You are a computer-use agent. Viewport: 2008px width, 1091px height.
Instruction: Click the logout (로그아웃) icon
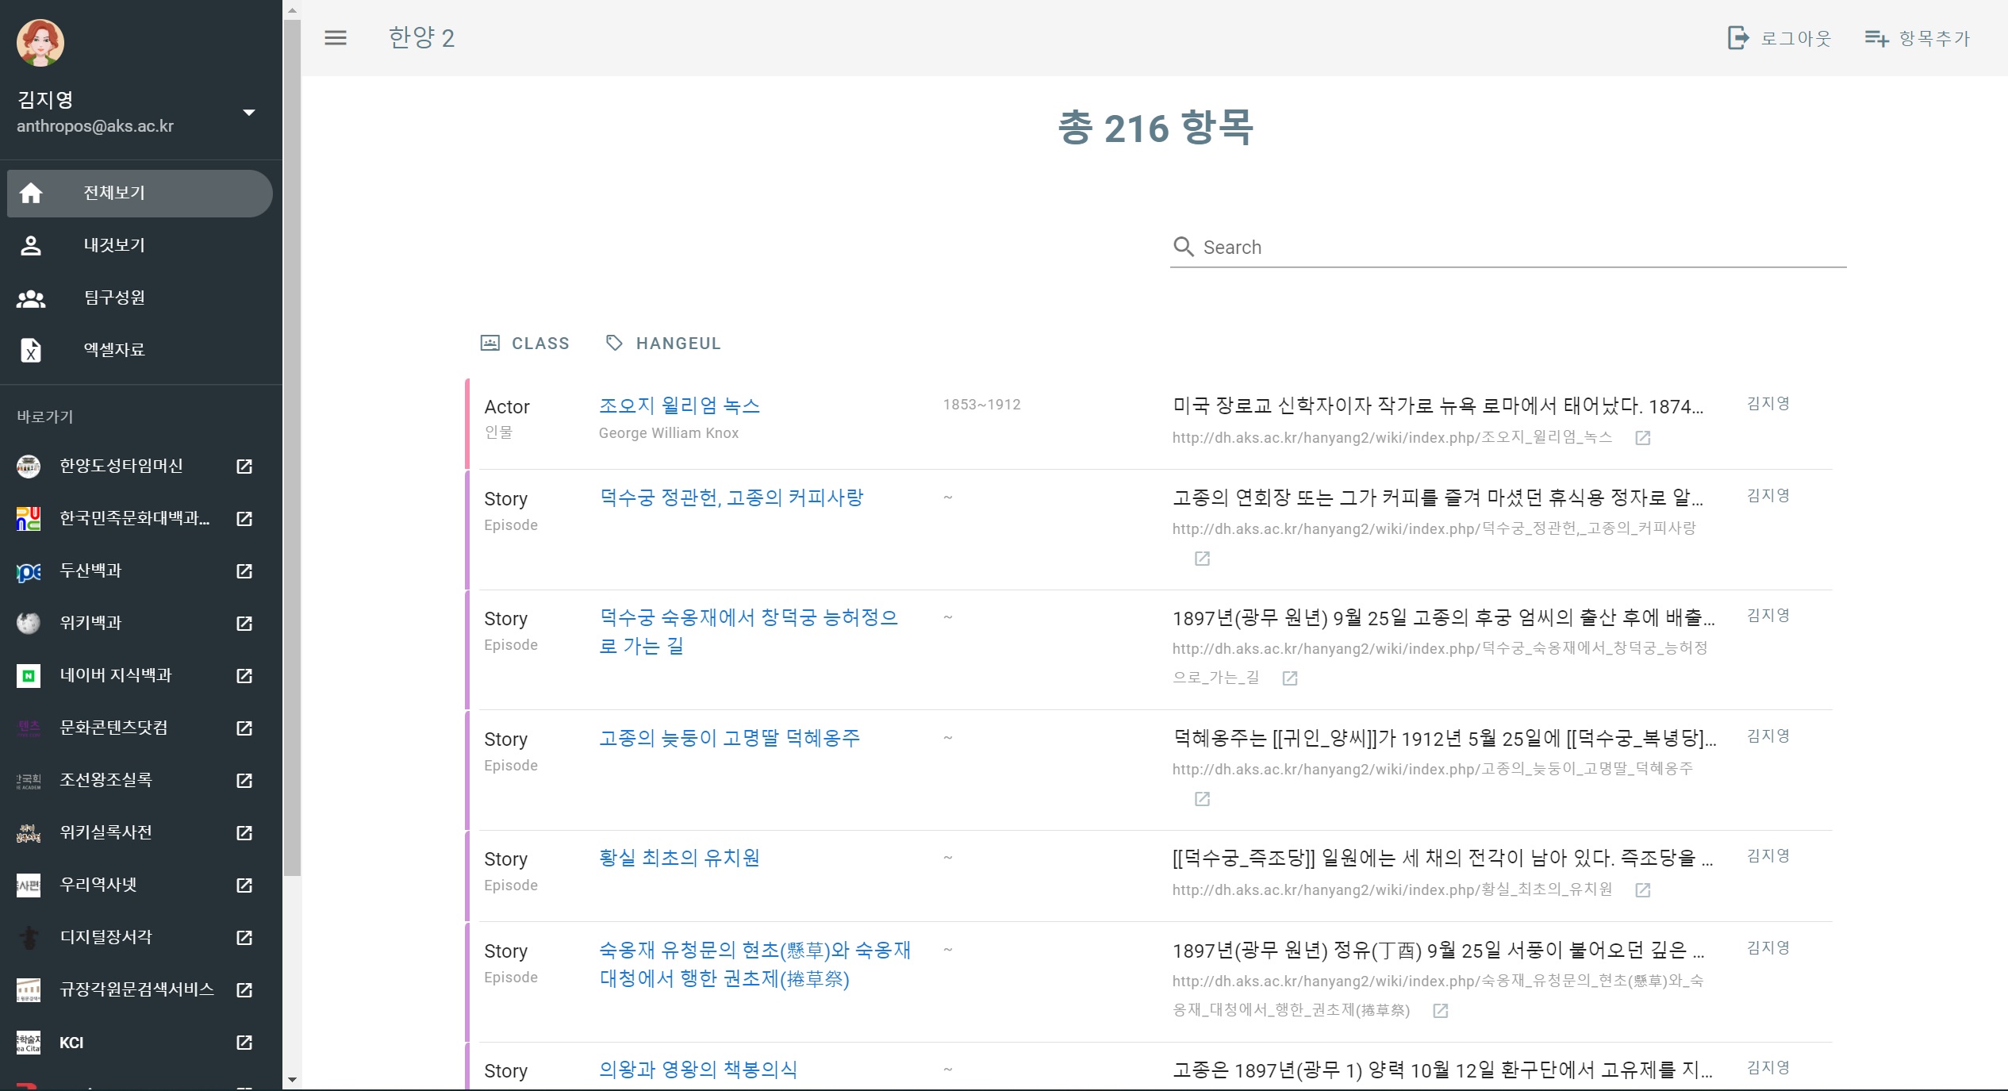[x=1737, y=38]
